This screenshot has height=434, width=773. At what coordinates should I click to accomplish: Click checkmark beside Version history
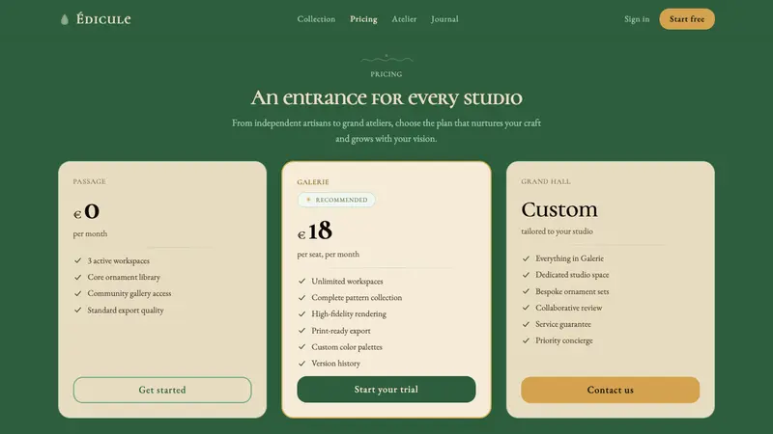point(301,364)
